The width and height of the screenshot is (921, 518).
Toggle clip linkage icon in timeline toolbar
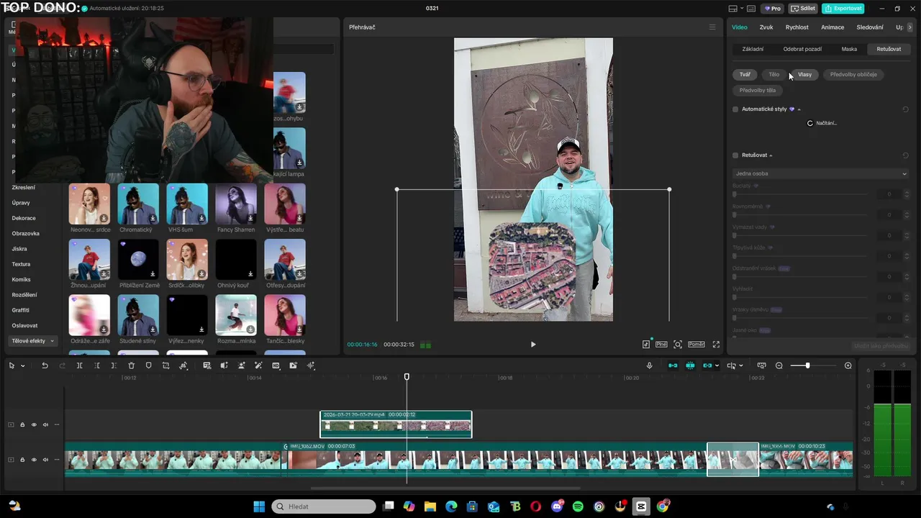[x=707, y=365]
